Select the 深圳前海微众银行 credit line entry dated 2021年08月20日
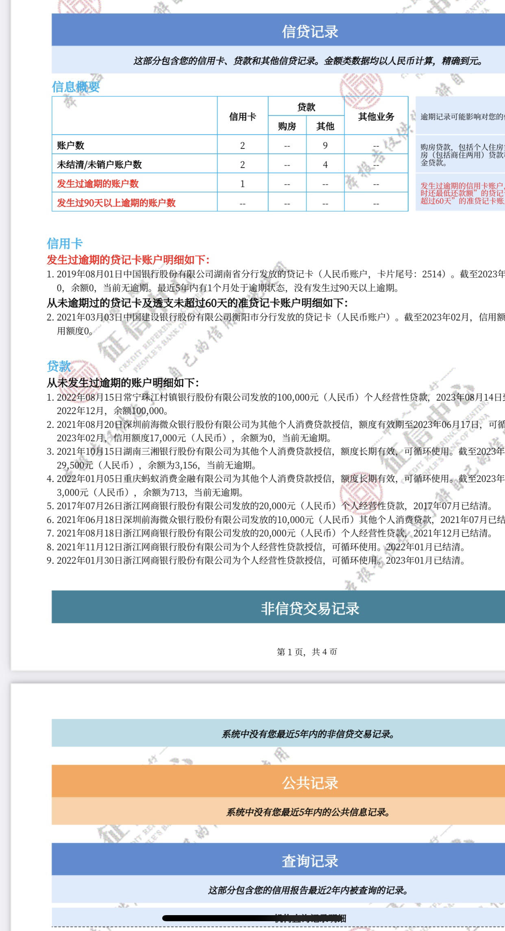 pos(276,431)
